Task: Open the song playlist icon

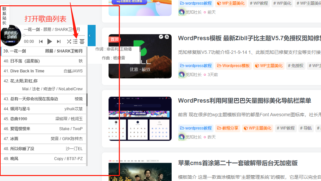Action: coord(75,42)
